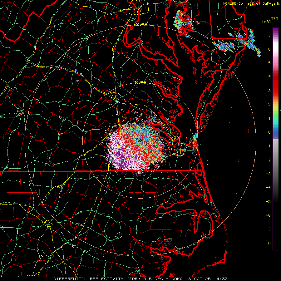Click the 7 tick label on scale
281x281 pixels.
[269, 35]
